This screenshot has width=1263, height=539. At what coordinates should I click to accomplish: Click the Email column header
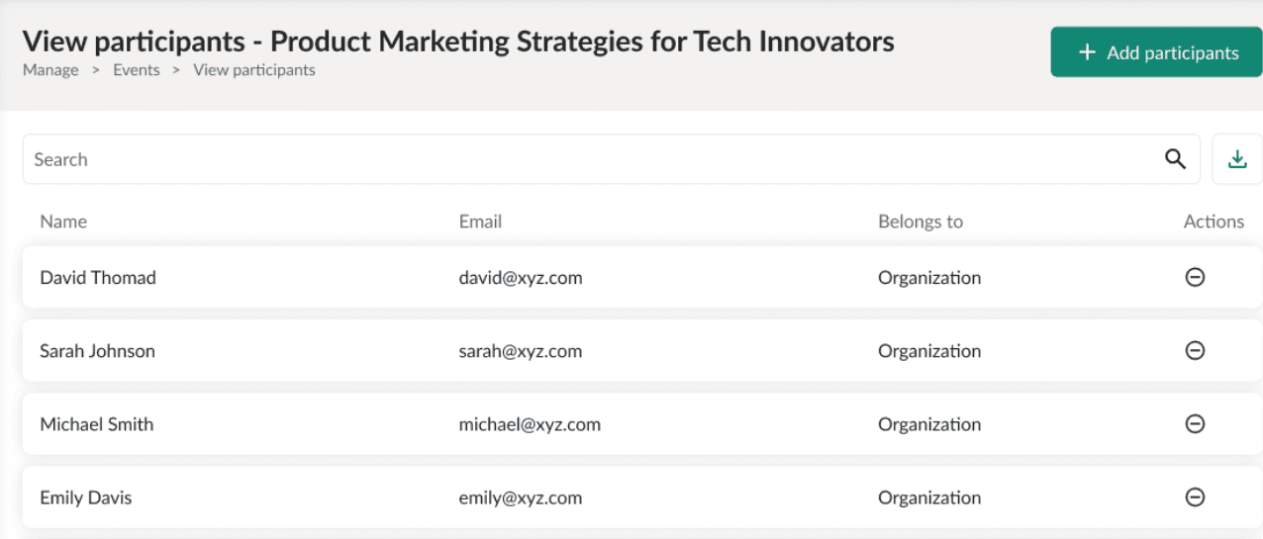coord(480,222)
